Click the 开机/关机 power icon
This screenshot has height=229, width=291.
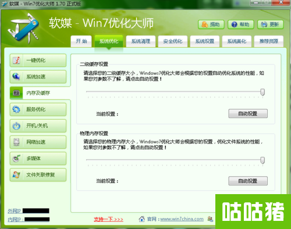tap(16, 126)
